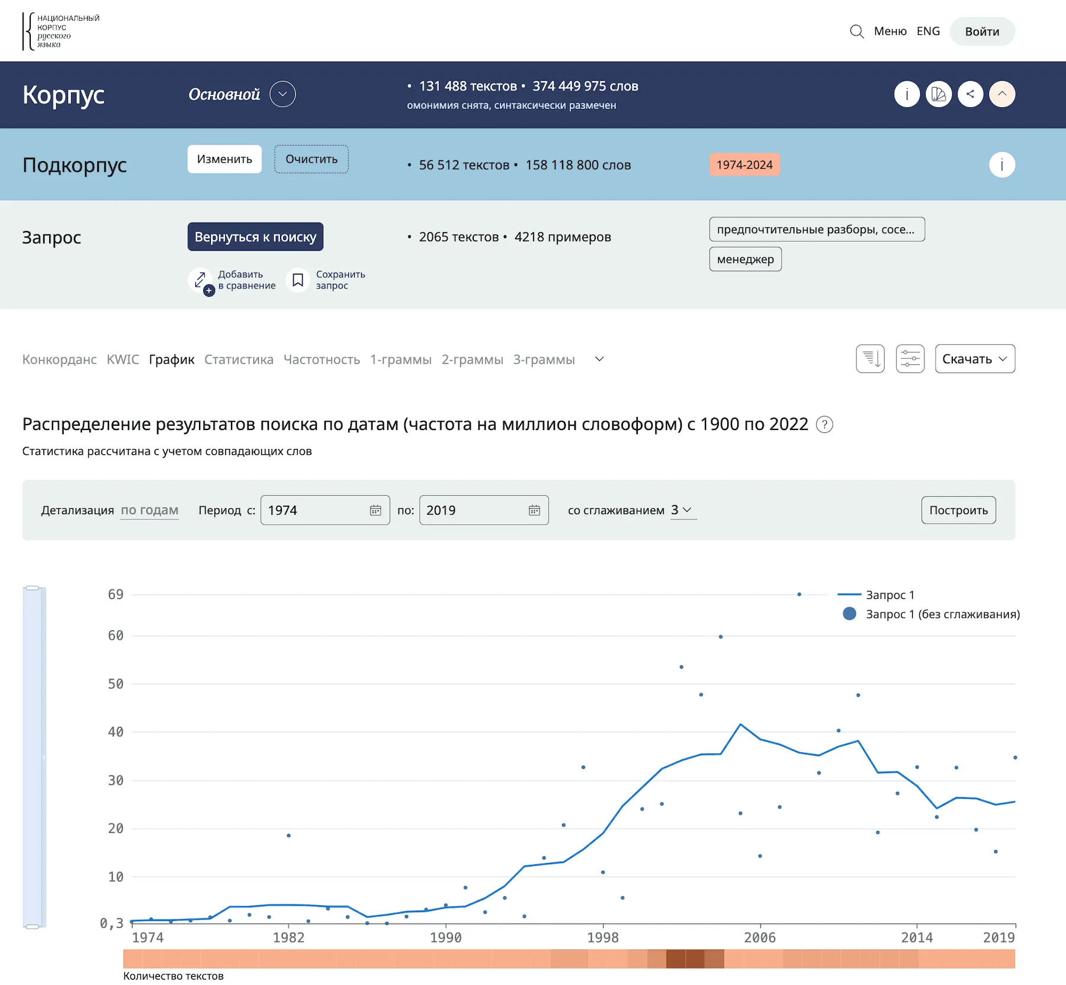
Task: Click Сохранить запрос link
Action: pyautogui.click(x=341, y=280)
